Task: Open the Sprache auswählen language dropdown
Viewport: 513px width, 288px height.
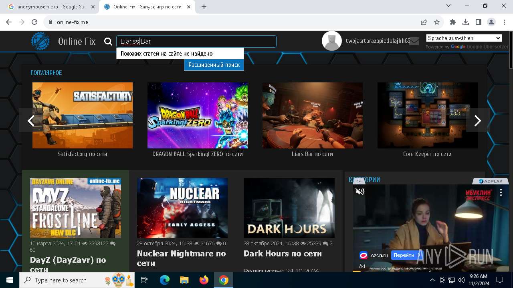Action: point(464,38)
